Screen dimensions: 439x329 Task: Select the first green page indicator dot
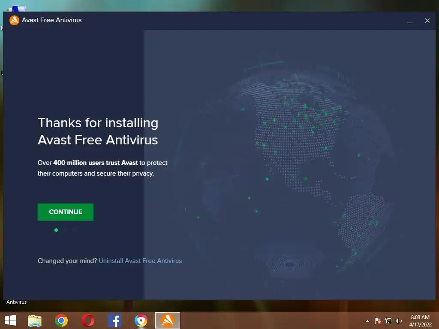click(x=56, y=230)
